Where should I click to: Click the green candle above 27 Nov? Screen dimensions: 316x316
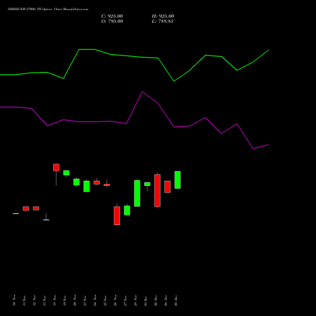(x=127, y=210)
